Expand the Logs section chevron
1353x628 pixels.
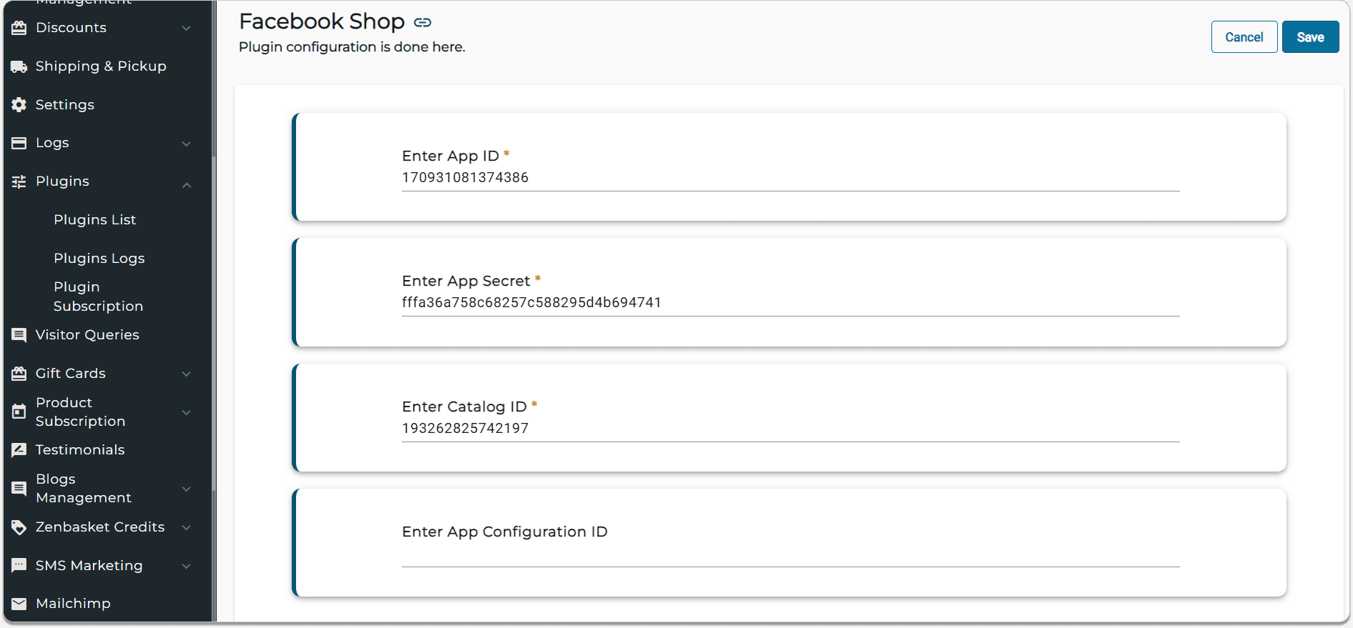click(187, 144)
